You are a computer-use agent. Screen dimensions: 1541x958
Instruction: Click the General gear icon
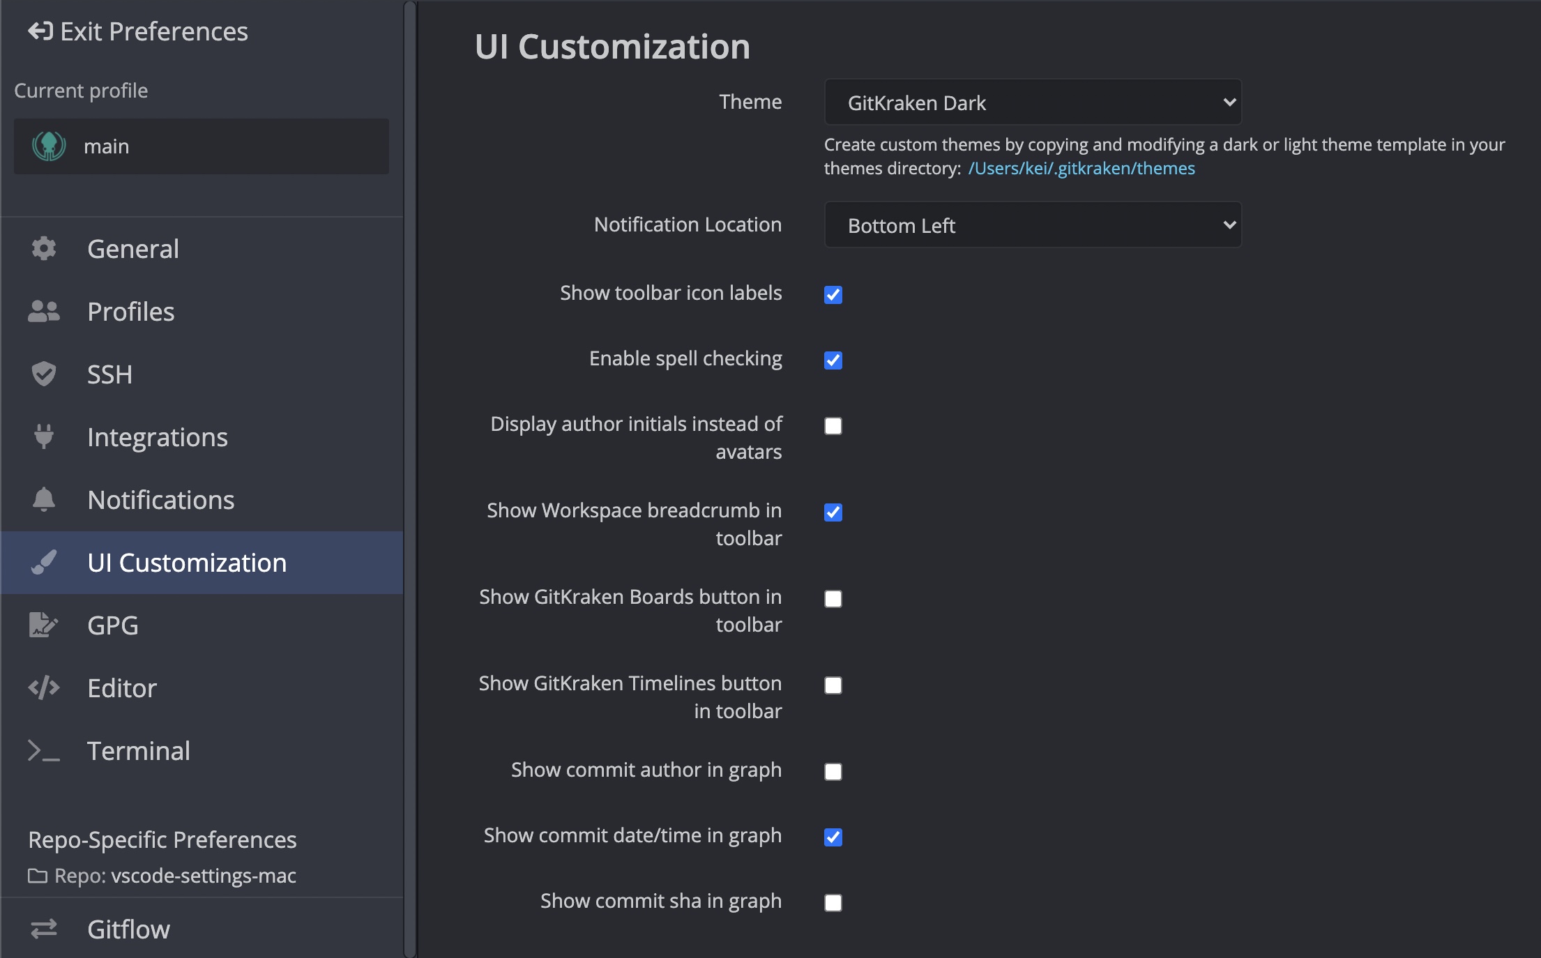(44, 249)
